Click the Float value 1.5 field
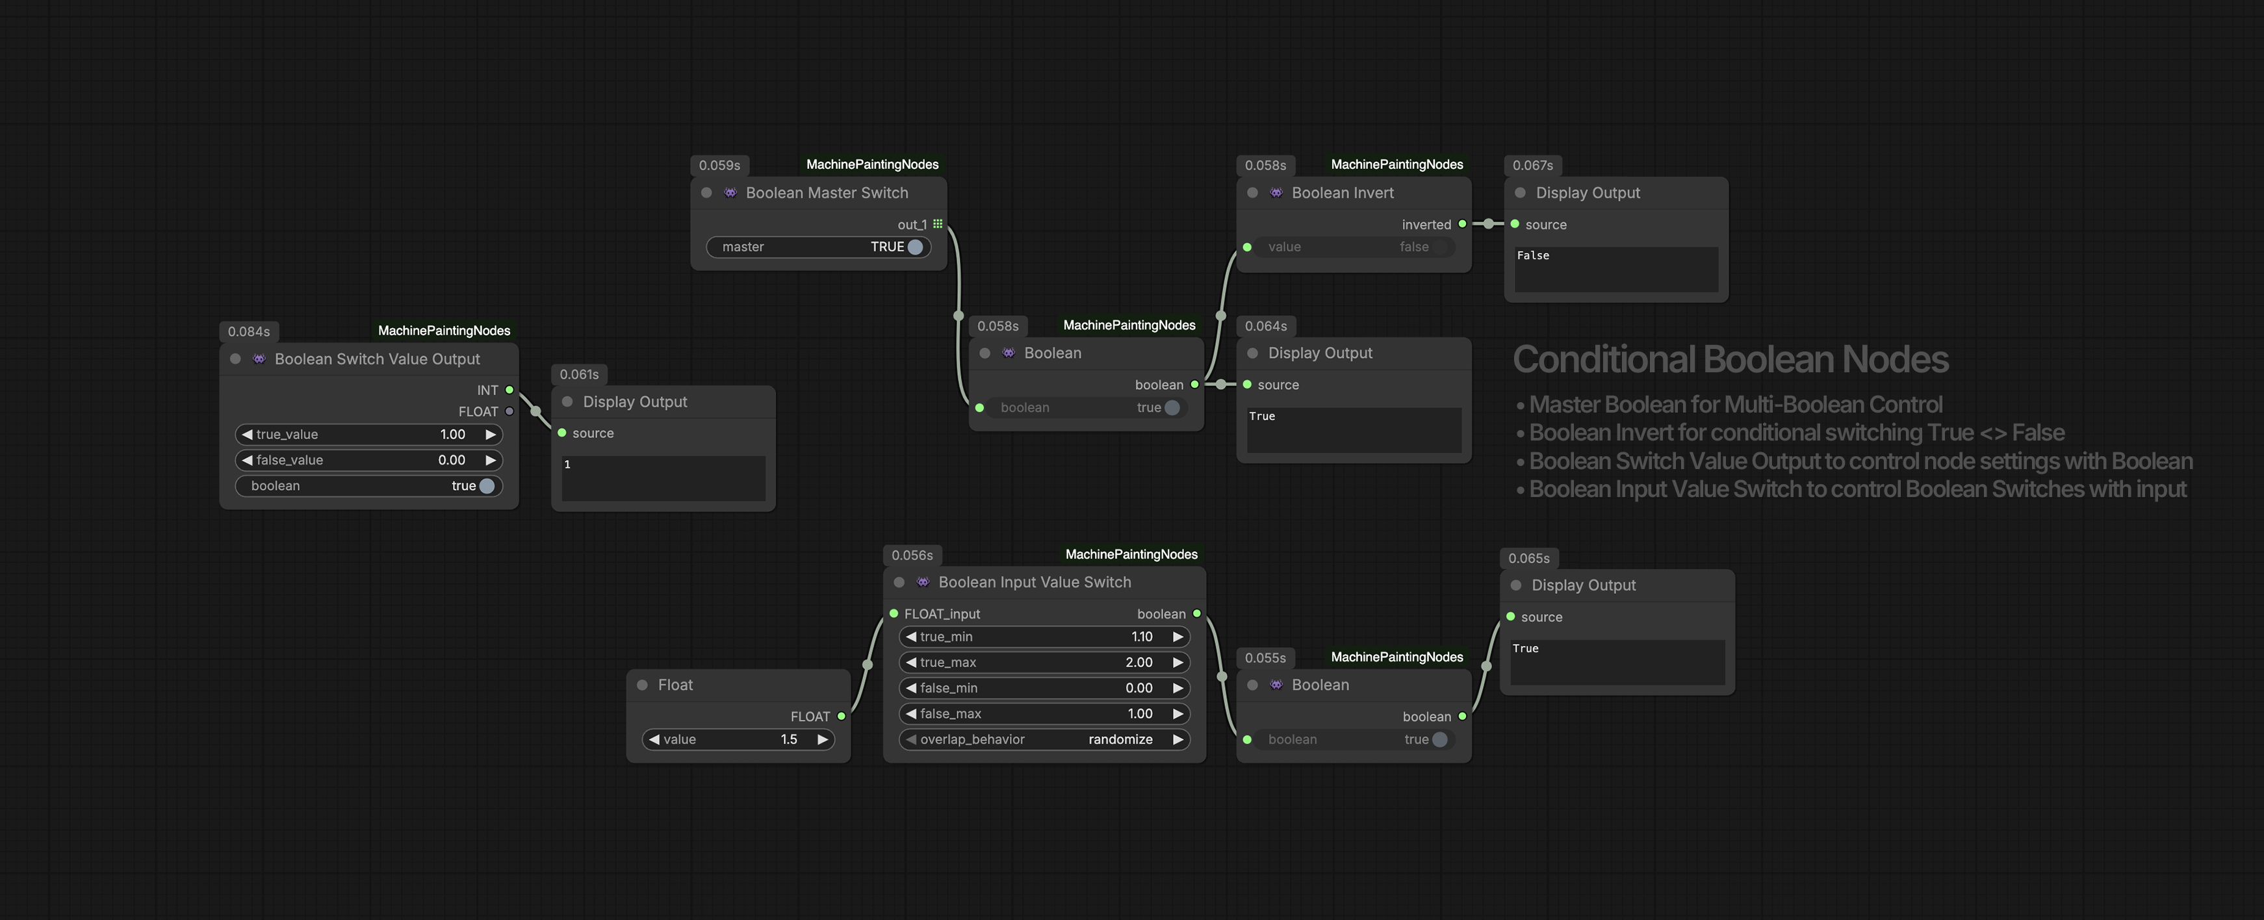The image size is (2264, 920). tap(738, 740)
